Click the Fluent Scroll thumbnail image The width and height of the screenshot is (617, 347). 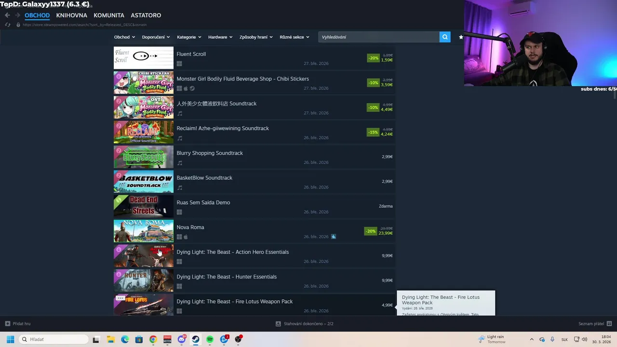144,58
